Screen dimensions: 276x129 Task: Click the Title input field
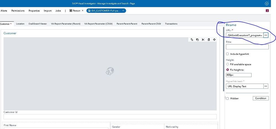[247, 47]
